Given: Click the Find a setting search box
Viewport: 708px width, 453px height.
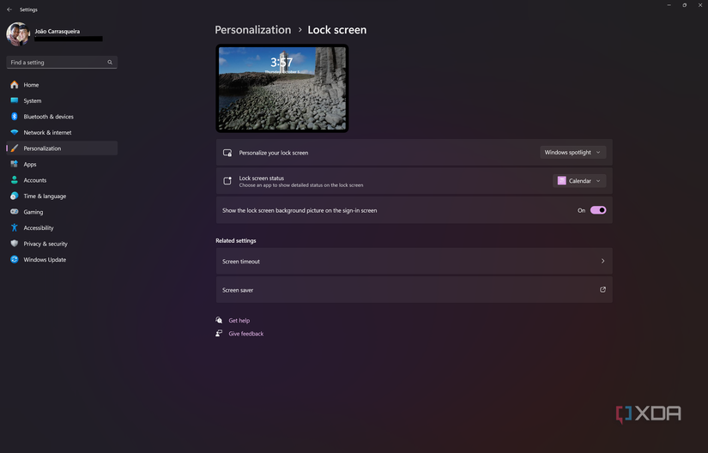Looking at the screenshot, I should click(62, 63).
